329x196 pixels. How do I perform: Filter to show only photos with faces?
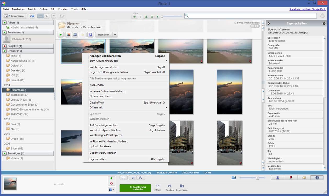(146, 17)
